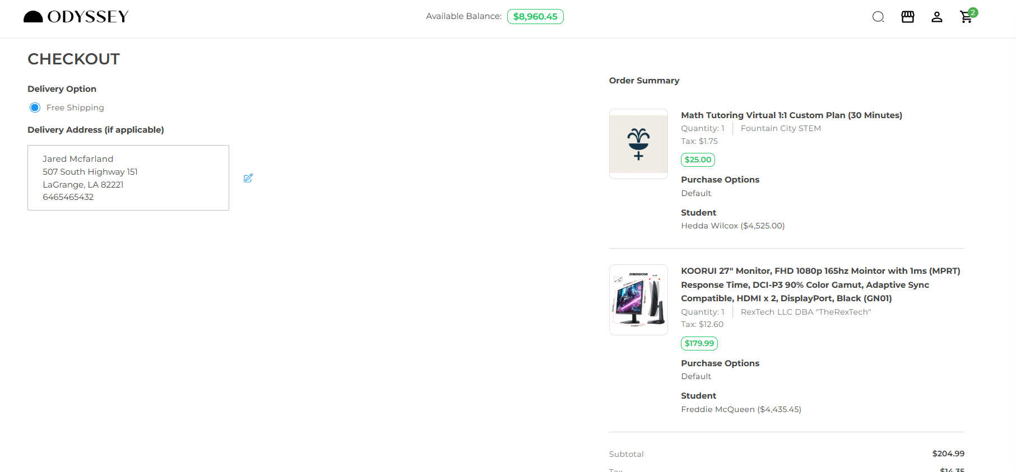Open the account profile icon
Viewport: 1016px width, 472px height.
(x=937, y=17)
